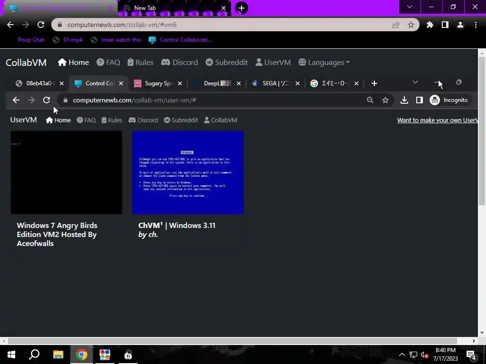
Task: Go back in the outer Chrome window
Action: point(10,25)
